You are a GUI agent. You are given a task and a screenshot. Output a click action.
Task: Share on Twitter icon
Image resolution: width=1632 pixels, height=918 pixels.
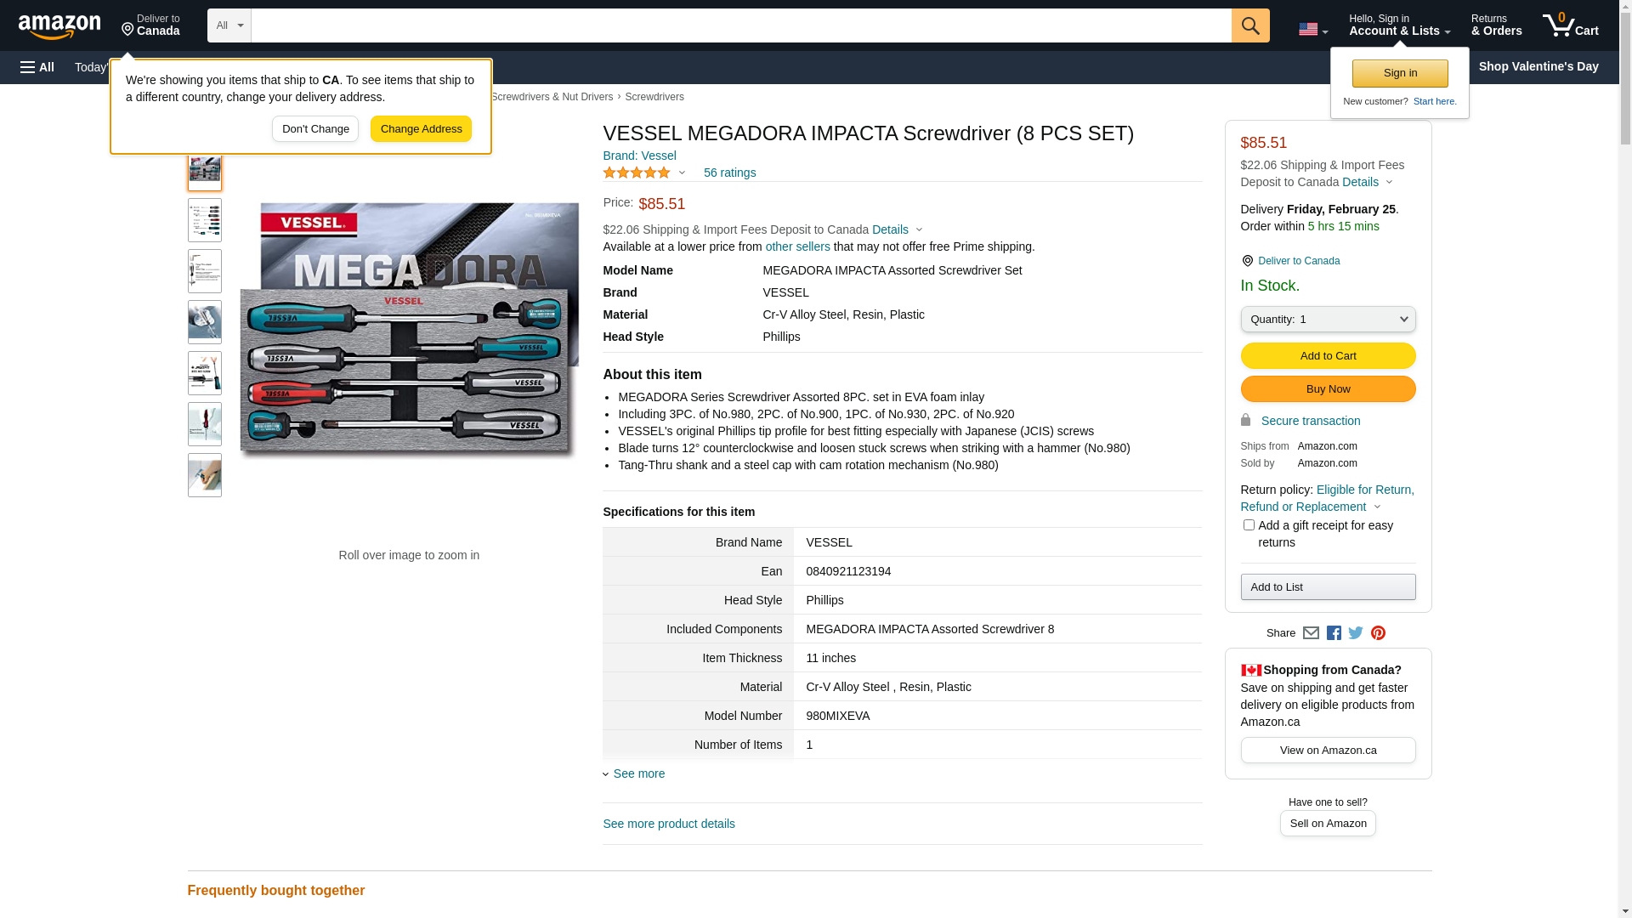1356,633
